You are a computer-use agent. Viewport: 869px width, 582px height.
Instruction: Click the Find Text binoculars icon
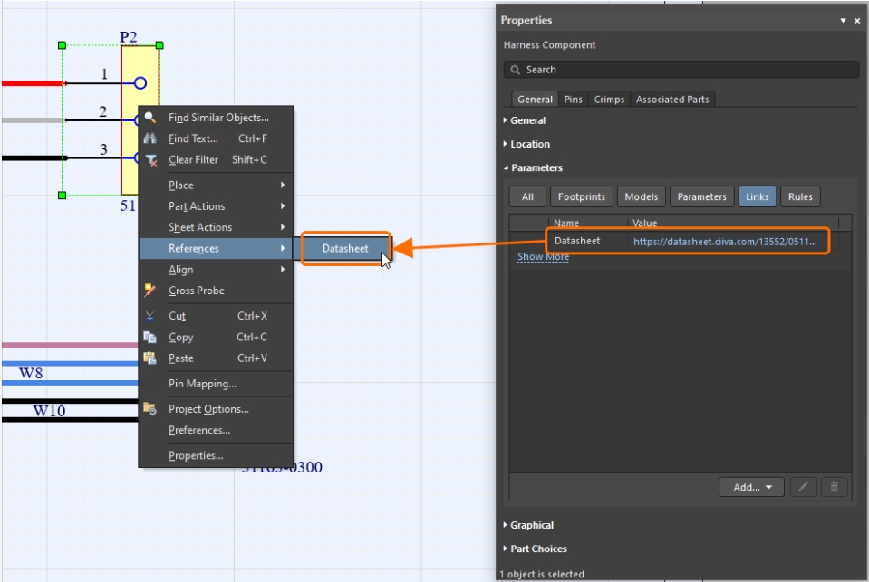(x=150, y=138)
